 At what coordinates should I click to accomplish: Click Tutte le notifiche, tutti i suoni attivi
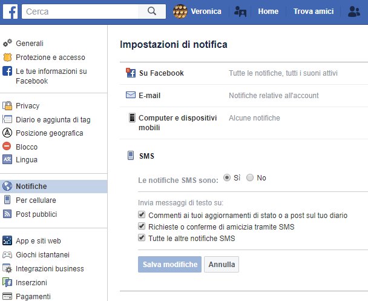[x=283, y=73]
